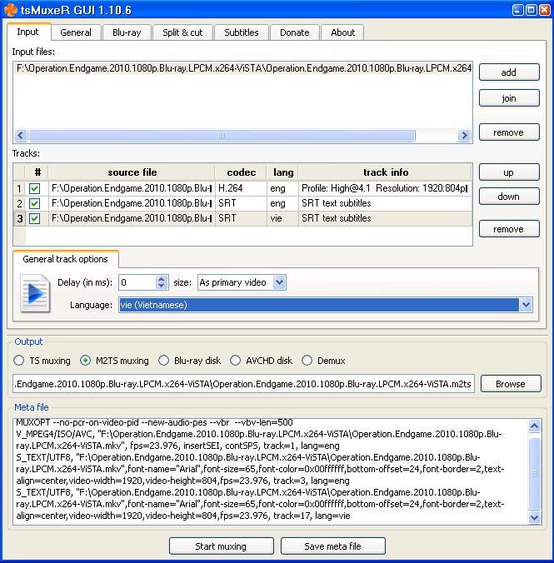Screen dimensions: 554x563
Task: Click up arrow of Meta file scrollbar
Action: pos(534,426)
